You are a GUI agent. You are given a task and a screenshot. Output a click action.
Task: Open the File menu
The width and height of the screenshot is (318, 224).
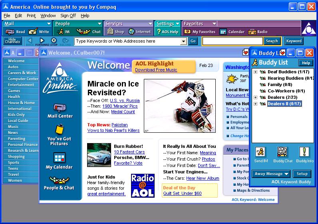tap(7, 16)
